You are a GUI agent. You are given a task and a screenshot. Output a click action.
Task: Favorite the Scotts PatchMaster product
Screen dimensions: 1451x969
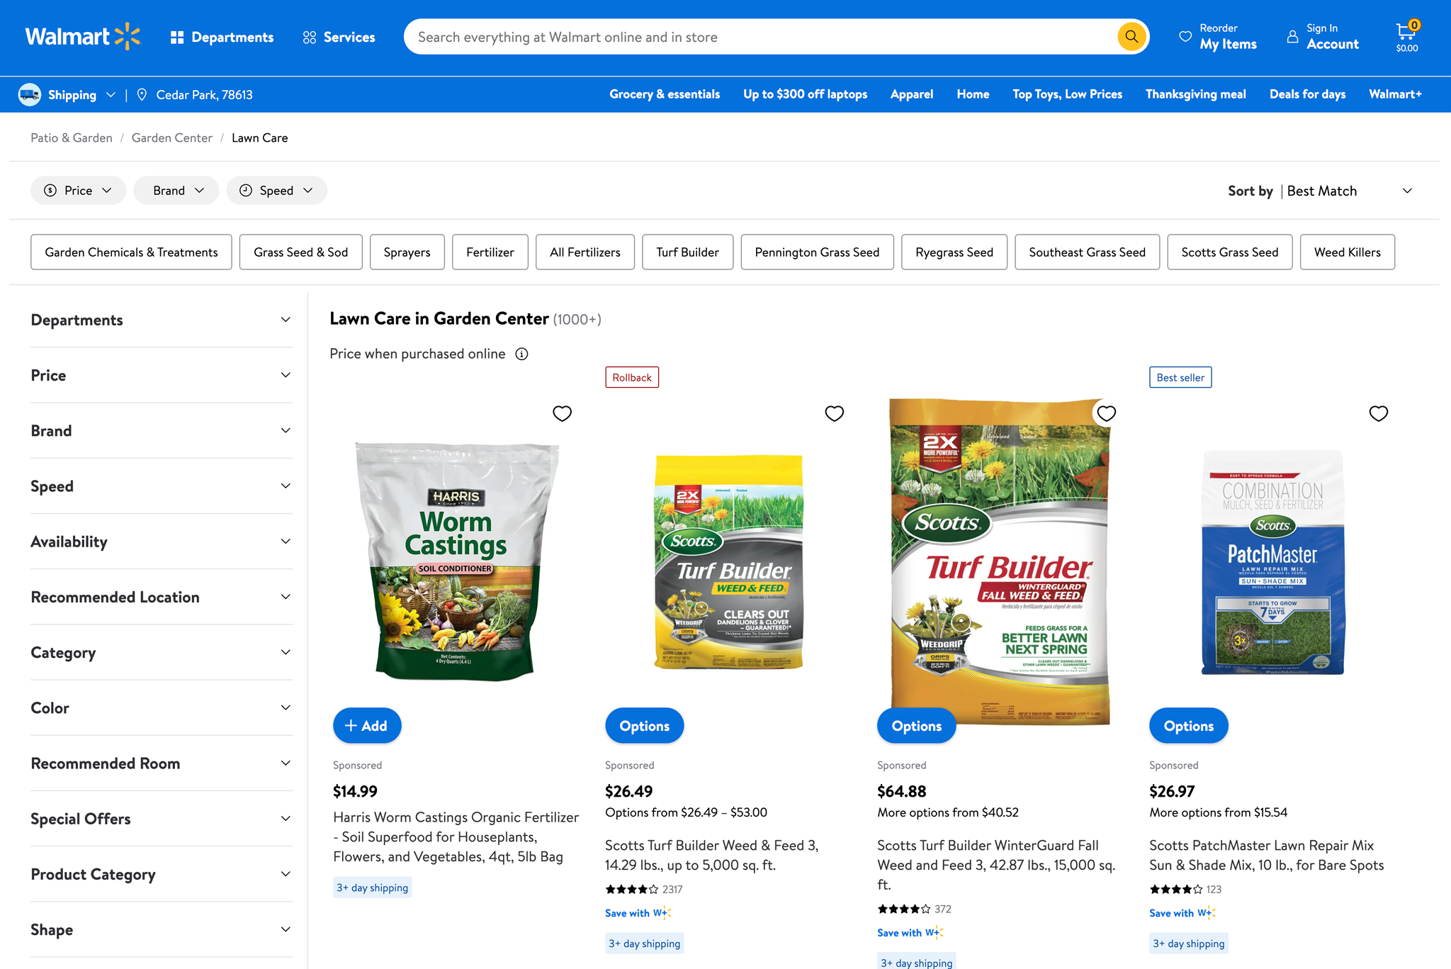[1378, 413]
